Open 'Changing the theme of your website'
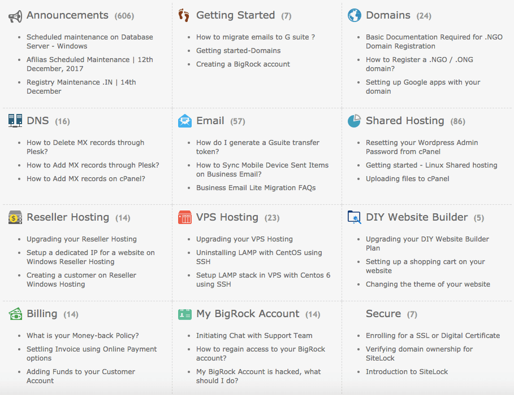Viewport: 514px width, 395px height. click(428, 284)
